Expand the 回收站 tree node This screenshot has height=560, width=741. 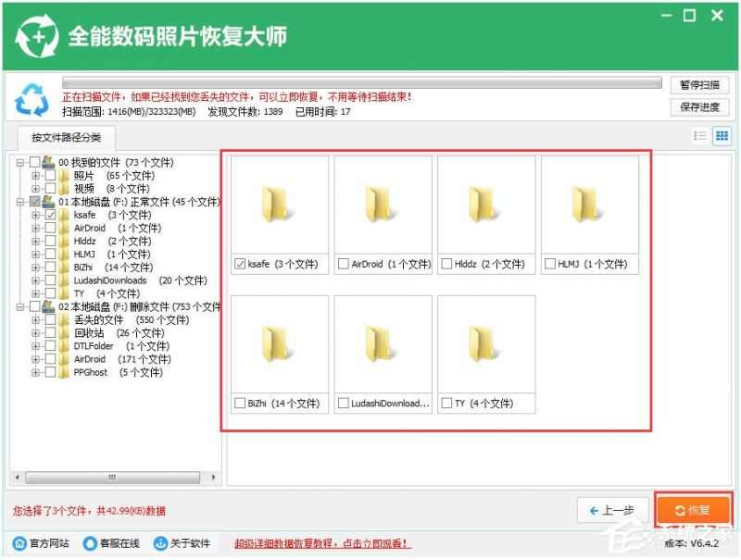37,332
